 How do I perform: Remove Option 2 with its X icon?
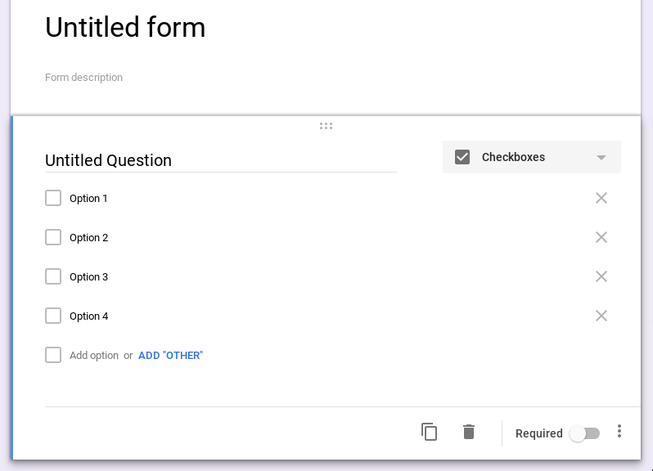[601, 237]
